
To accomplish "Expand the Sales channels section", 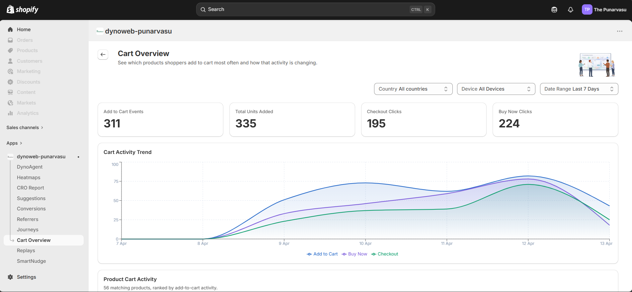I will (x=25, y=127).
